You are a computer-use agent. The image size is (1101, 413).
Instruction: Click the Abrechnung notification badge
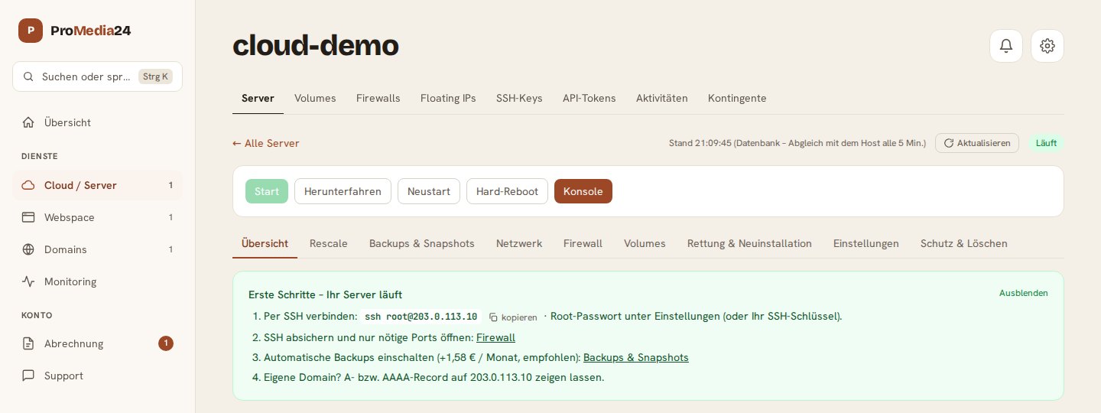click(x=166, y=343)
